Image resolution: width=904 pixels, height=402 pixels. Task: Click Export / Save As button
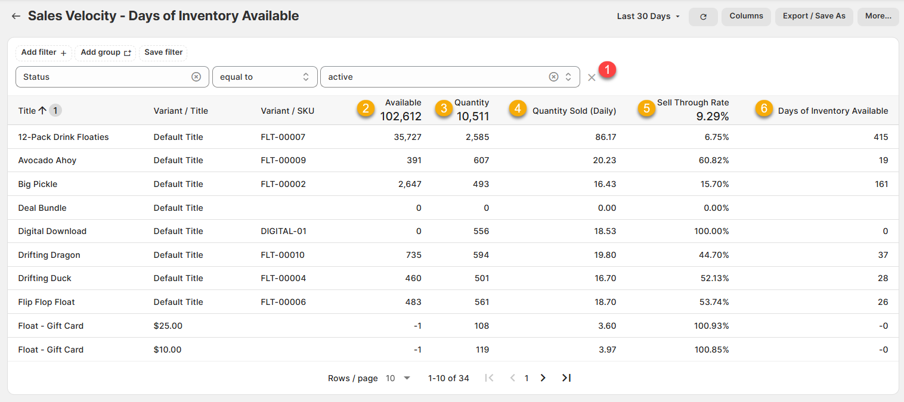814,16
